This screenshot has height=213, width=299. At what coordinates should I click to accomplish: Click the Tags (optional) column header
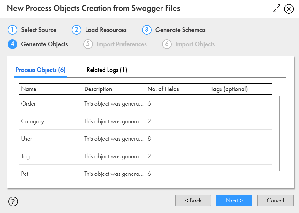[x=229, y=89]
